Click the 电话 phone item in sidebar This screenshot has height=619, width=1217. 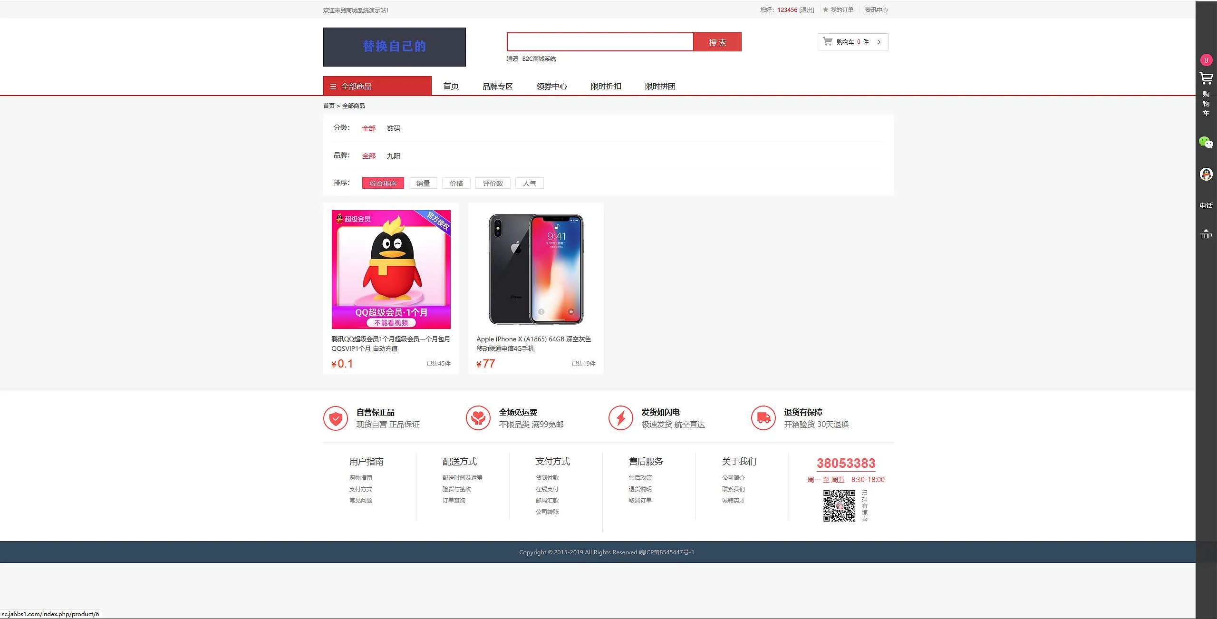(1206, 205)
